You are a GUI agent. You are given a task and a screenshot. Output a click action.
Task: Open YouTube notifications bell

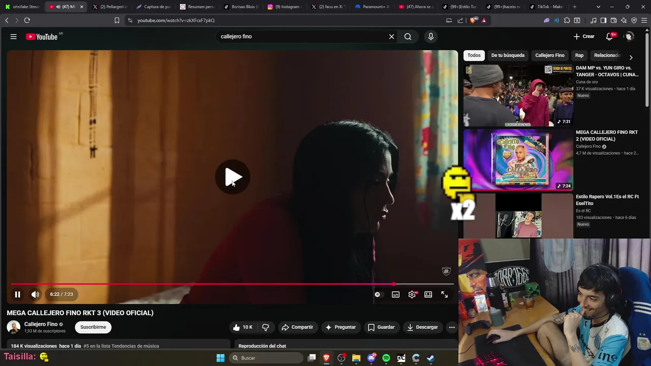609,37
